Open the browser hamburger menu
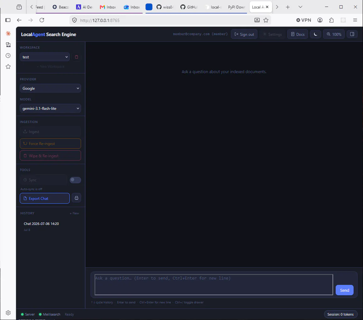Screen dimensions: 363x320 (x=355, y=20)
